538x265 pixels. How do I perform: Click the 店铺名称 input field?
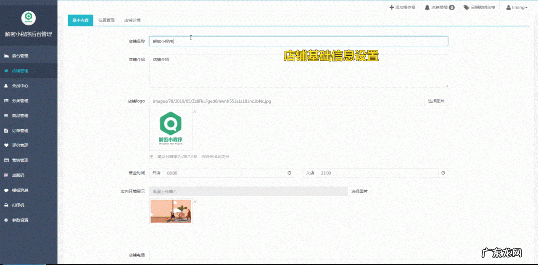tap(298, 41)
